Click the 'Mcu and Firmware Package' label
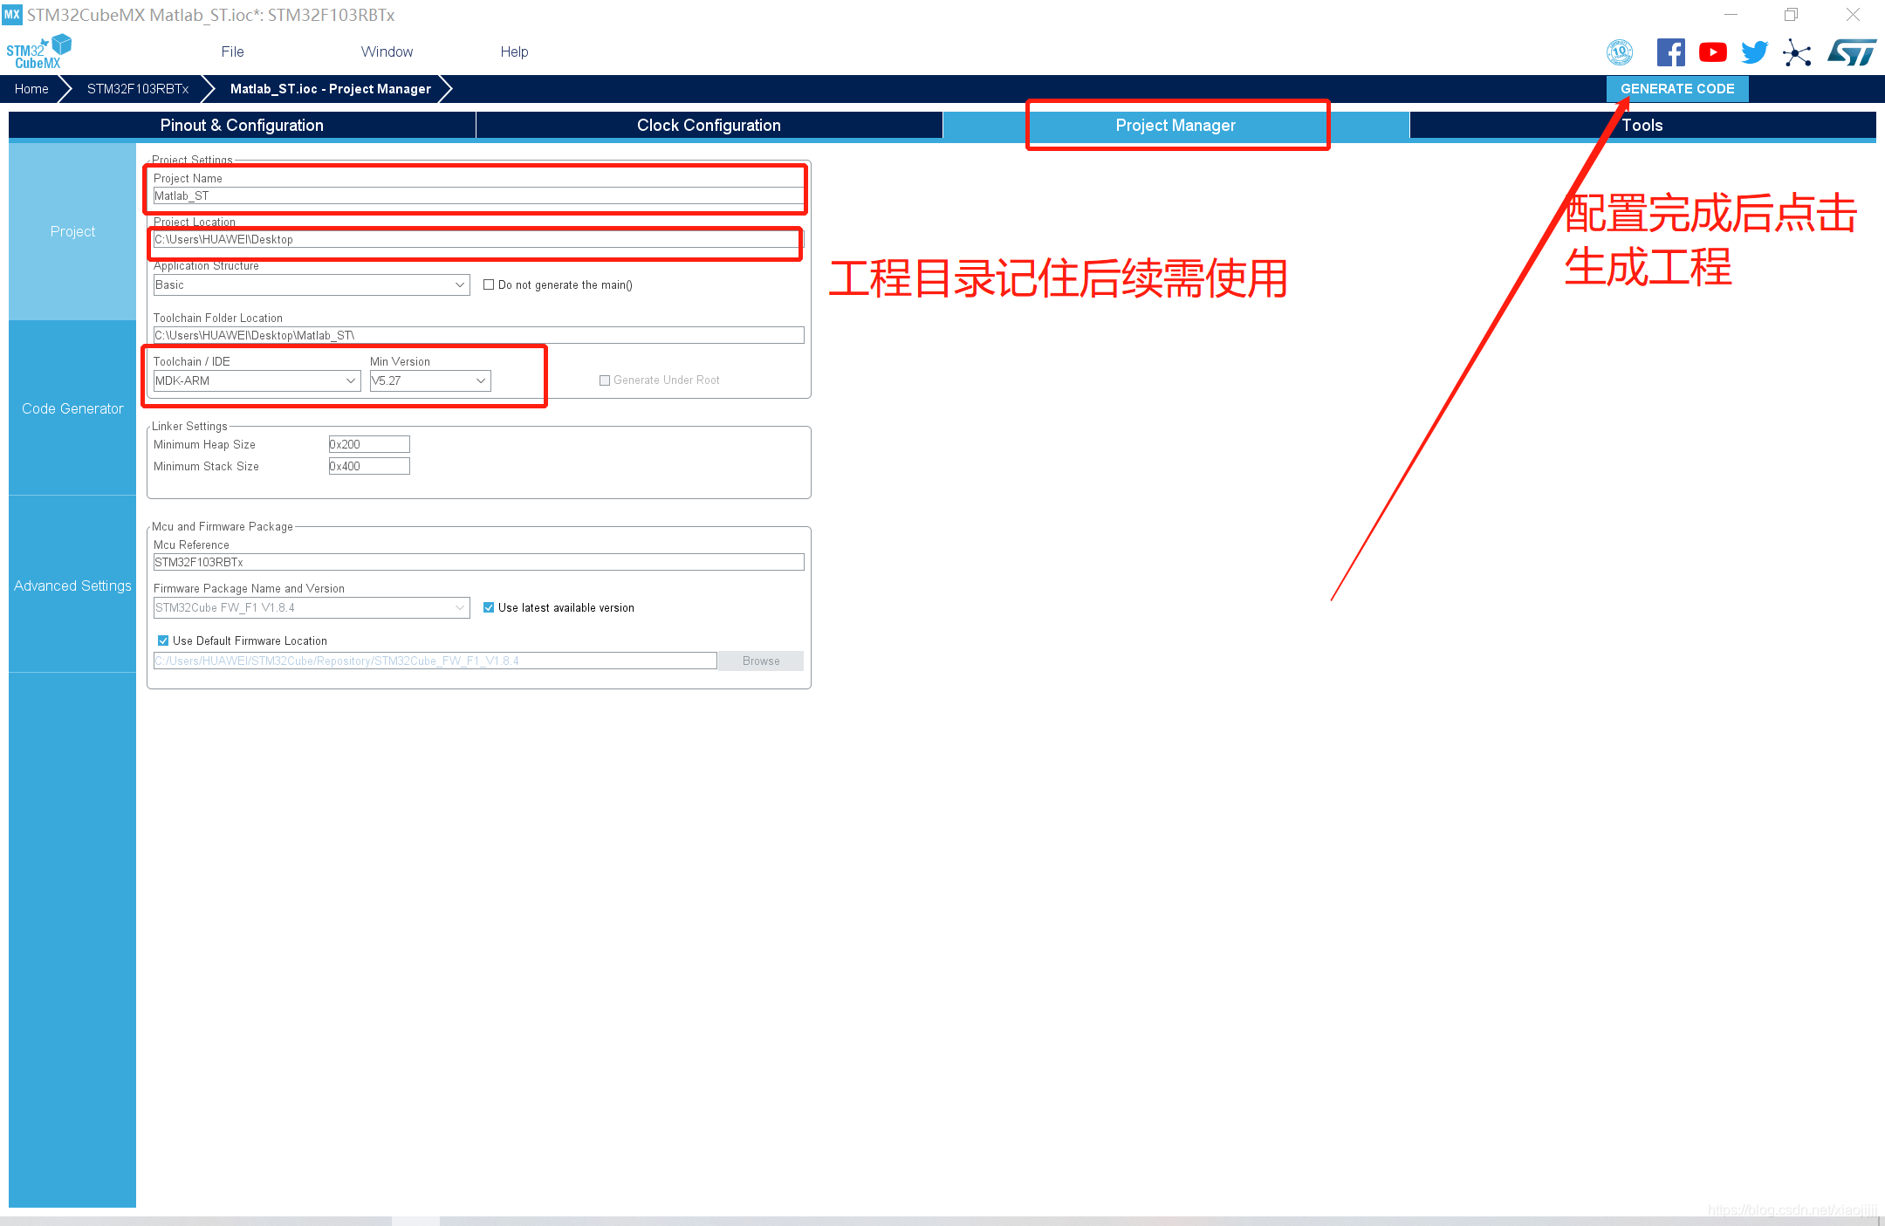The width and height of the screenshot is (1885, 1226). click(x=223, y=526)
